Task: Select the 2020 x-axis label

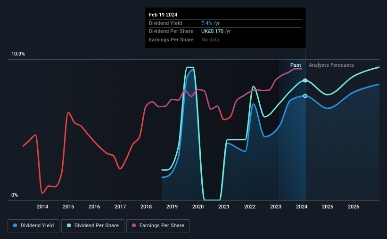Action: click(198, 207)
